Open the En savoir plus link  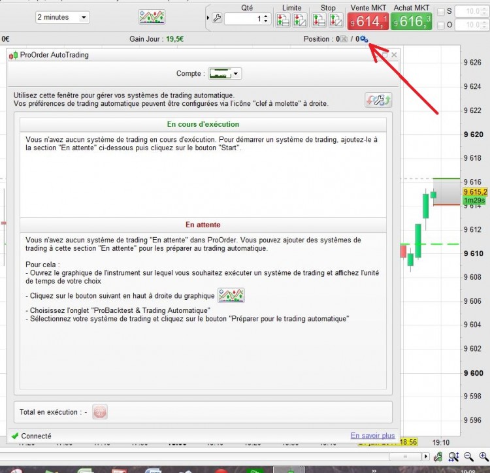tap(372, 436)
